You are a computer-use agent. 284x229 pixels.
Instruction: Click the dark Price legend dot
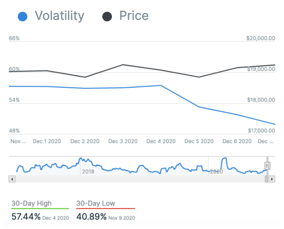107,17
